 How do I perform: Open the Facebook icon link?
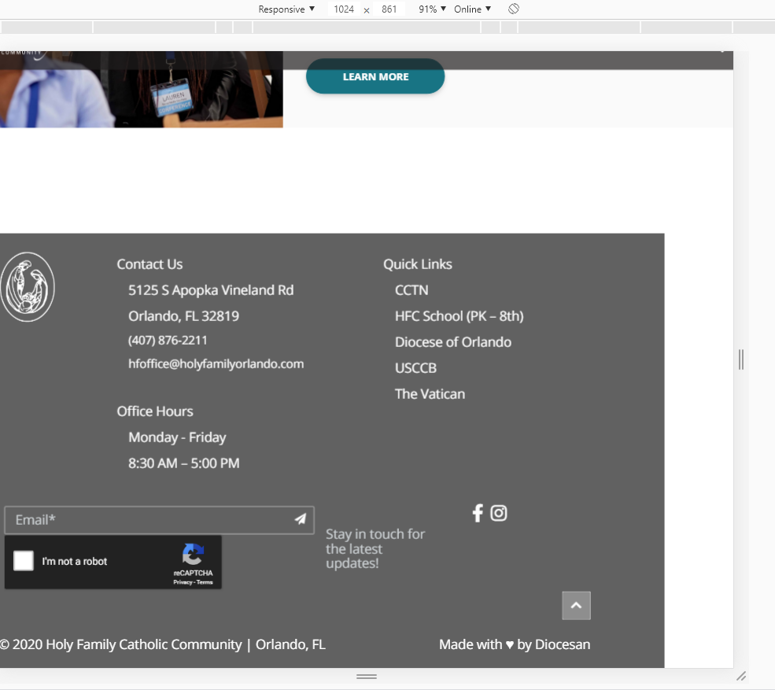477,513
